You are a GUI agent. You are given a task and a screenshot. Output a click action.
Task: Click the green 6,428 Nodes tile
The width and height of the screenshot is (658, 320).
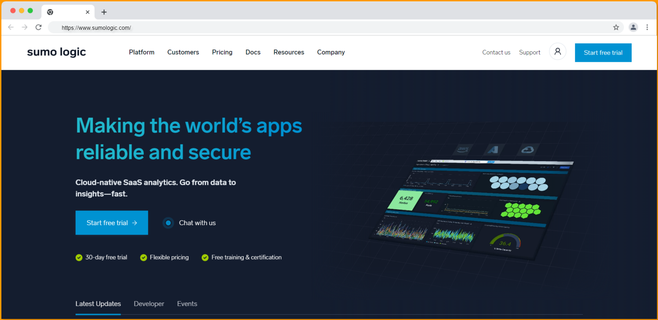point(406,200)
